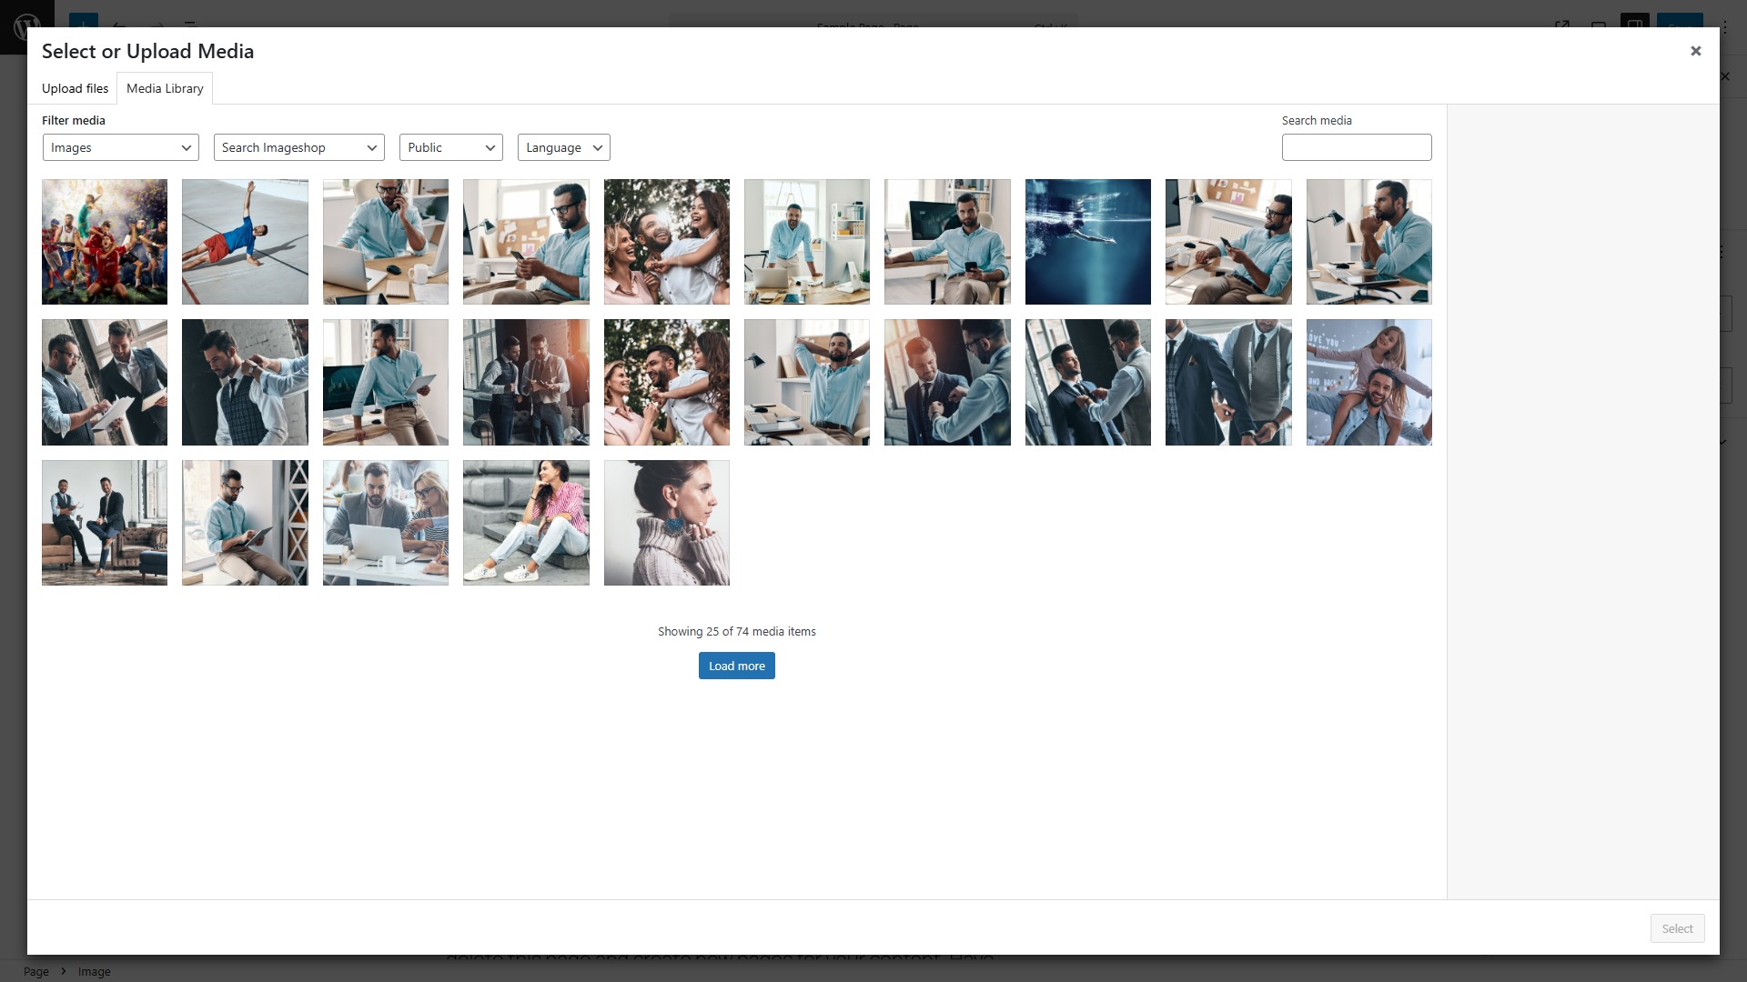The height and width of the screenshot is (982, 1747).
Task: Click the Load more button
Action: 737,666
